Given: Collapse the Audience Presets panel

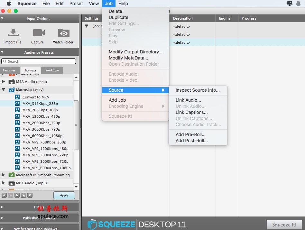Looking at the screenshot, I should coord(2,52).
